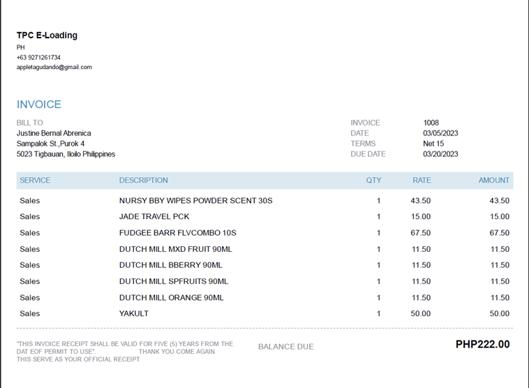Click FUDGEE BARR FLVCOMBO 10S item
The height and width of the screenshot is (388, 529).
[x=177, y=233]
